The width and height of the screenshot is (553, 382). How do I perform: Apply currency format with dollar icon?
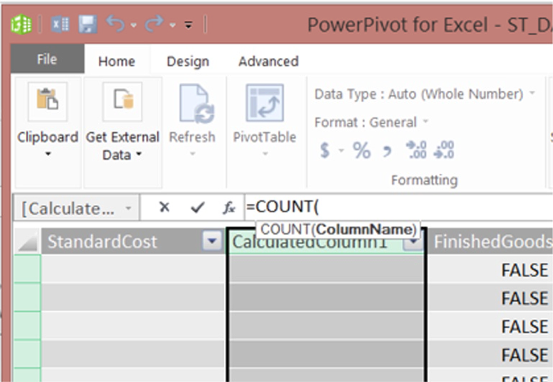(x=325, y=150)
